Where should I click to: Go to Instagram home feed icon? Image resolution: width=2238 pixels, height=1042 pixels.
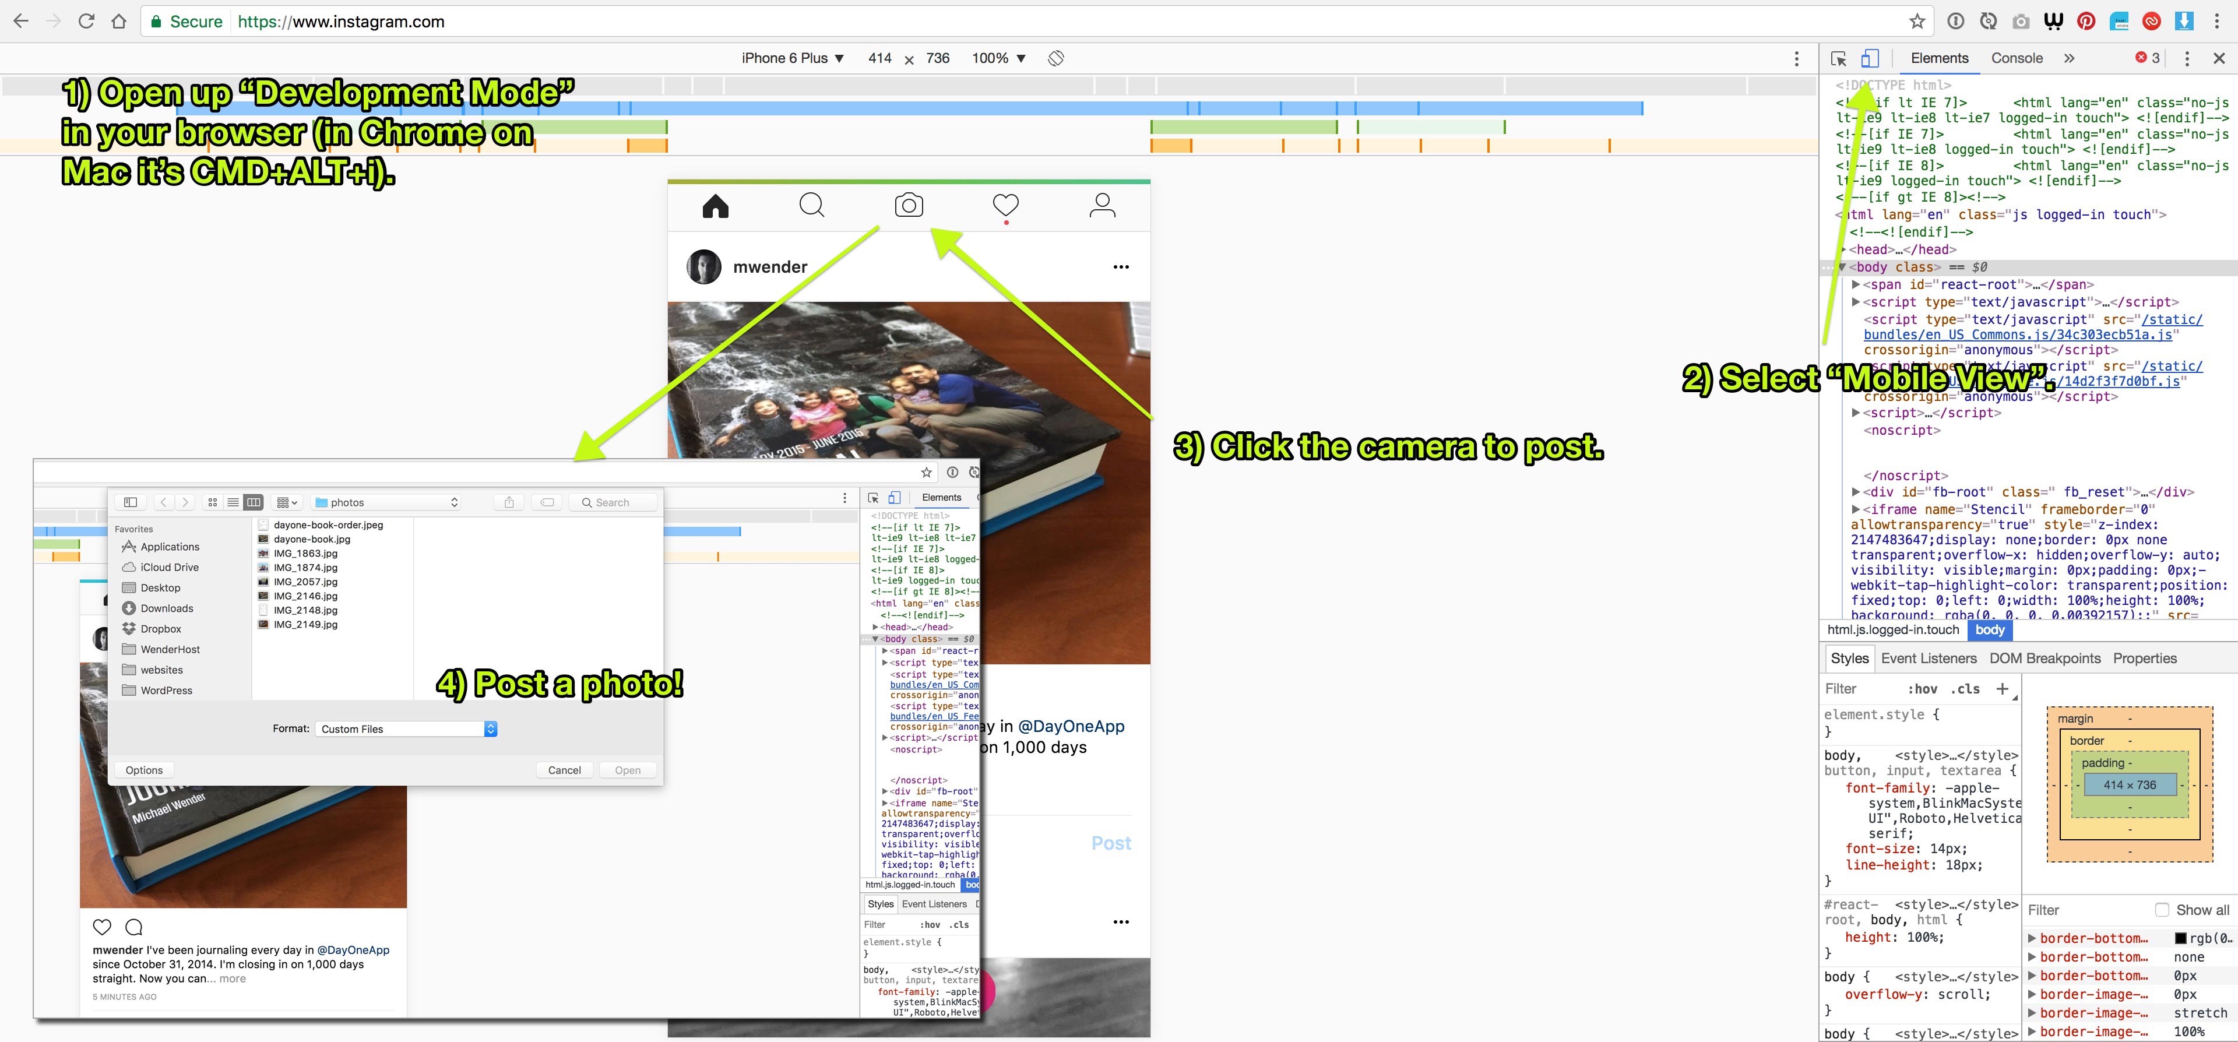(x=715, y=206)
